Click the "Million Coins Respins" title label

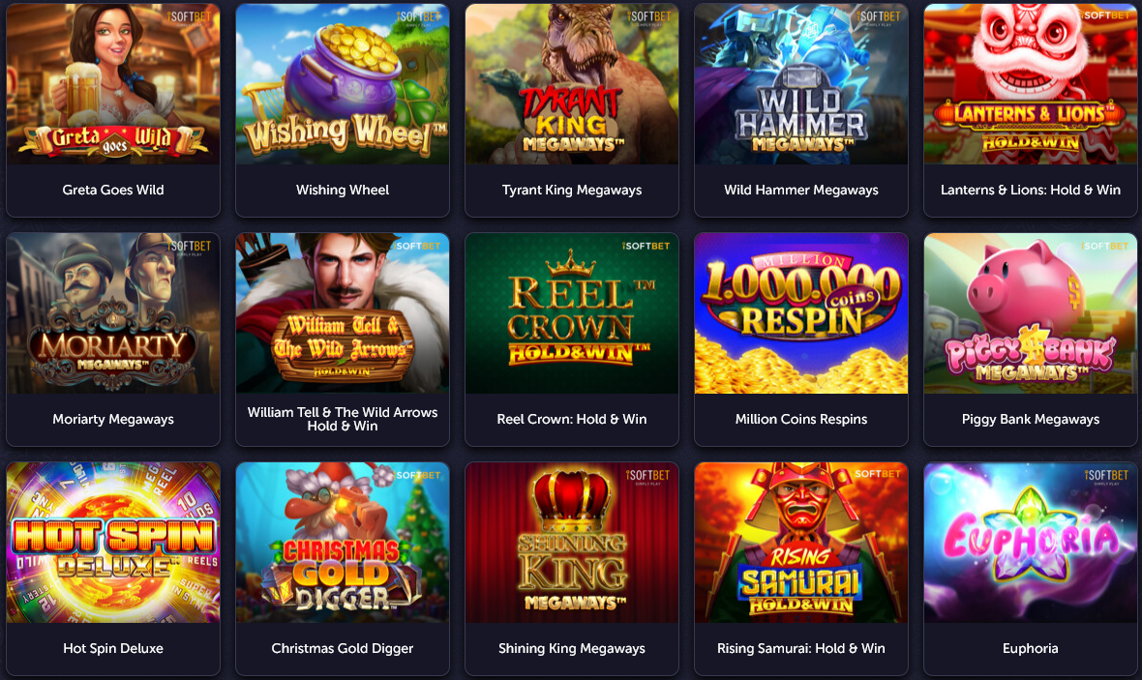pyautogui.click(x=801, y=420)
